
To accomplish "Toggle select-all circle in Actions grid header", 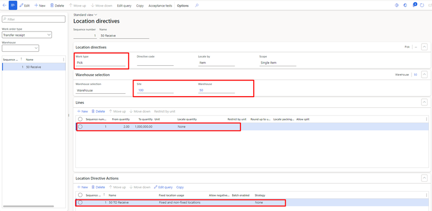I will (x=80, y=195).
